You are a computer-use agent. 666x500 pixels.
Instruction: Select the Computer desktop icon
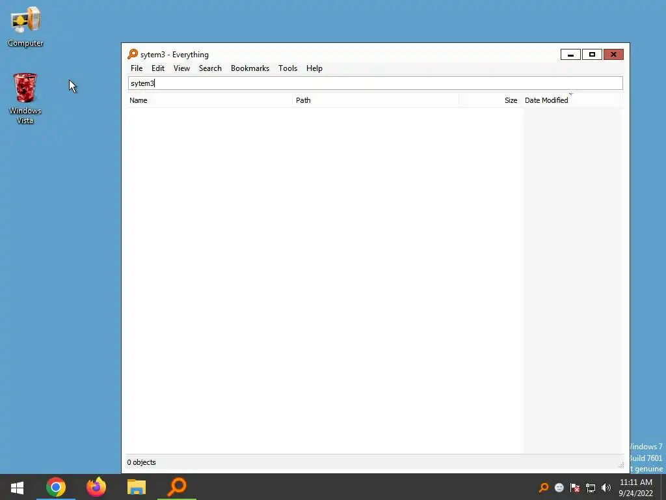(x=25, y=26)
